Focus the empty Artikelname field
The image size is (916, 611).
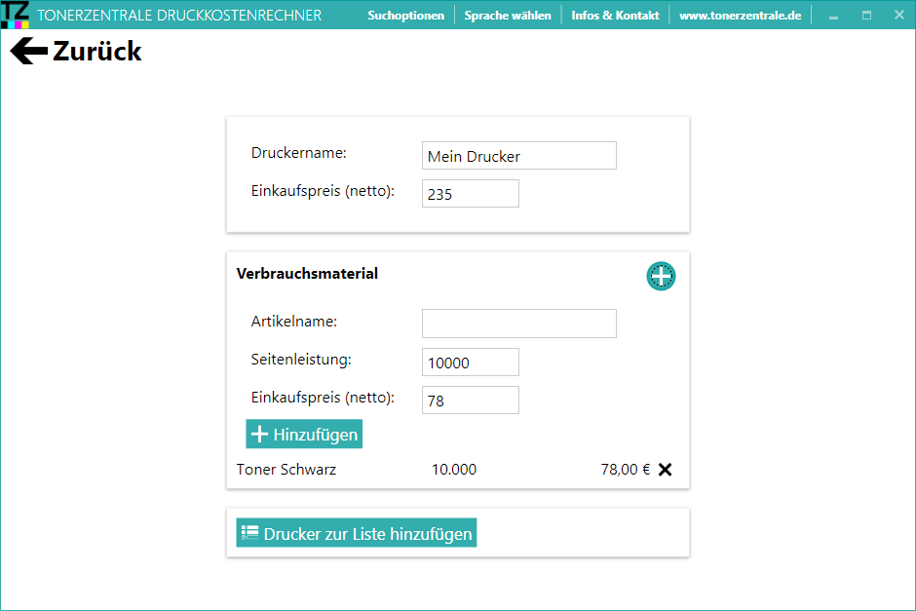(518, 323)
